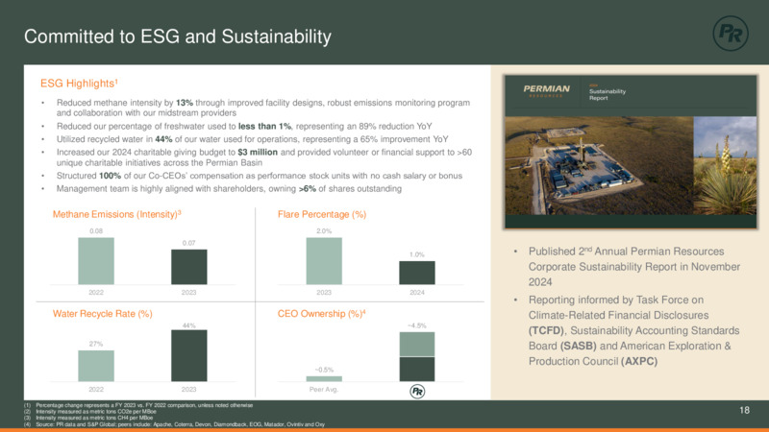Screen dimensions: 769x432
Task: Click the bold 'less than 1%' freshwater text
Action: (264, 127)
